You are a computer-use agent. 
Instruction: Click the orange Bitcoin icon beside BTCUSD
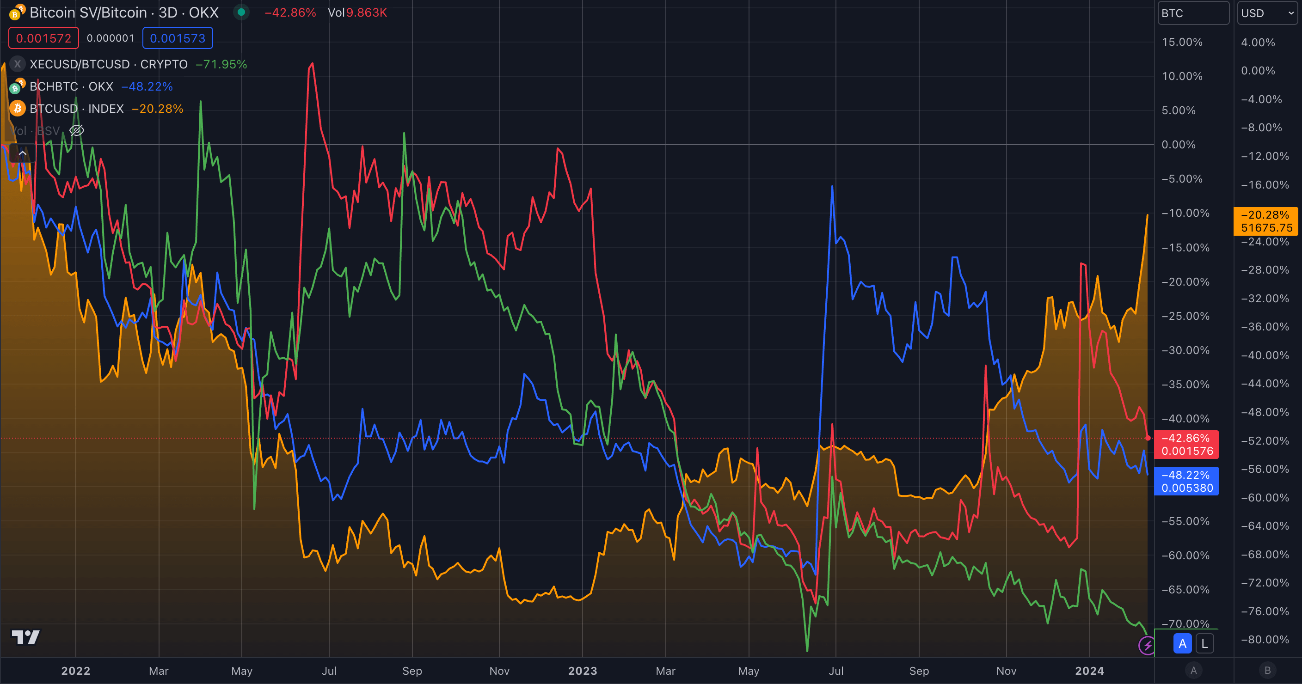17,109
